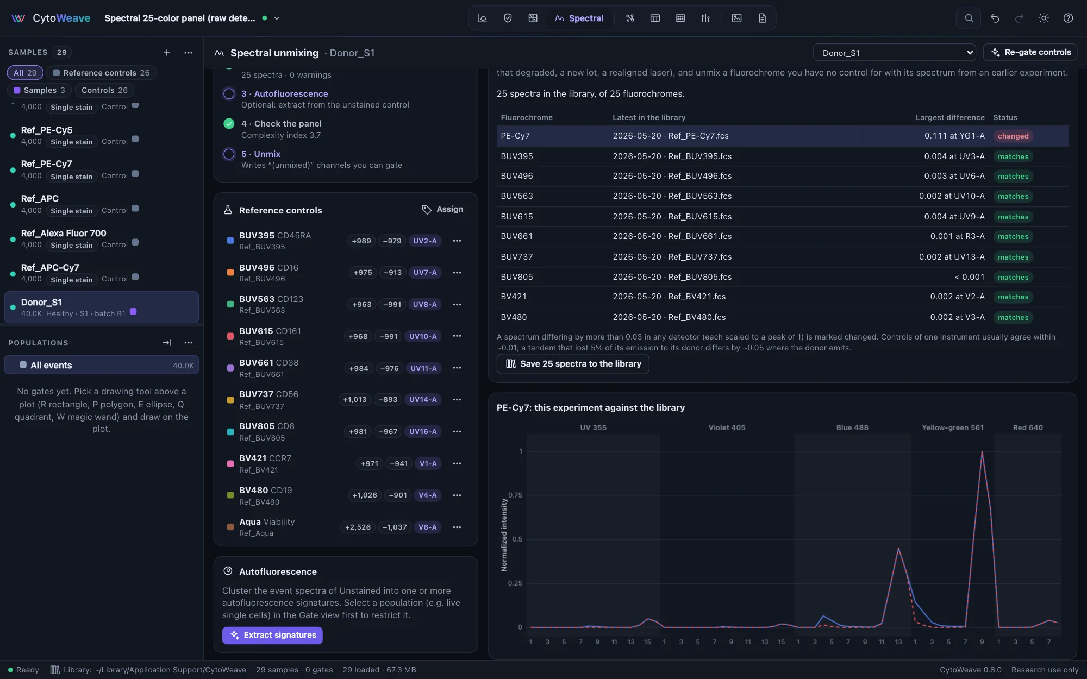Select step 3 Autofluorescence radio circle
This screenshot has height=679, width=1087.
tap(229, 94)
